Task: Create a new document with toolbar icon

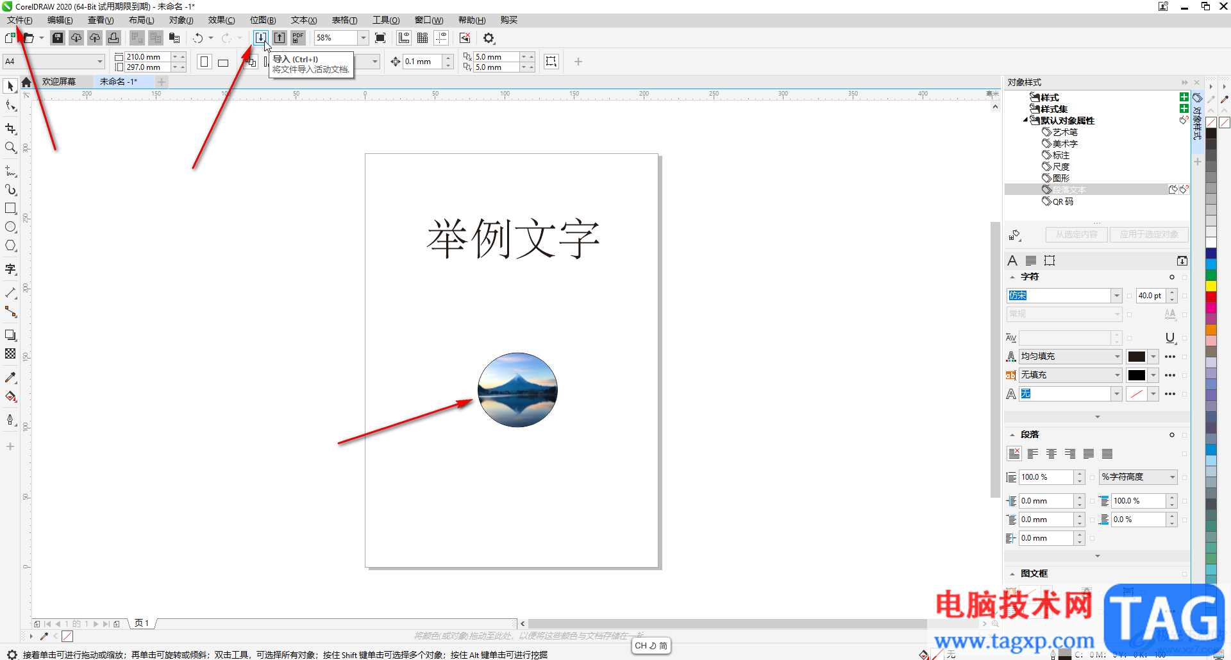Action: click(10, 38)
